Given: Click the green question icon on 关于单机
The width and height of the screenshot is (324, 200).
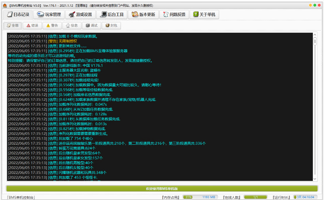Looking at the screenshot, I should point(196,14).
